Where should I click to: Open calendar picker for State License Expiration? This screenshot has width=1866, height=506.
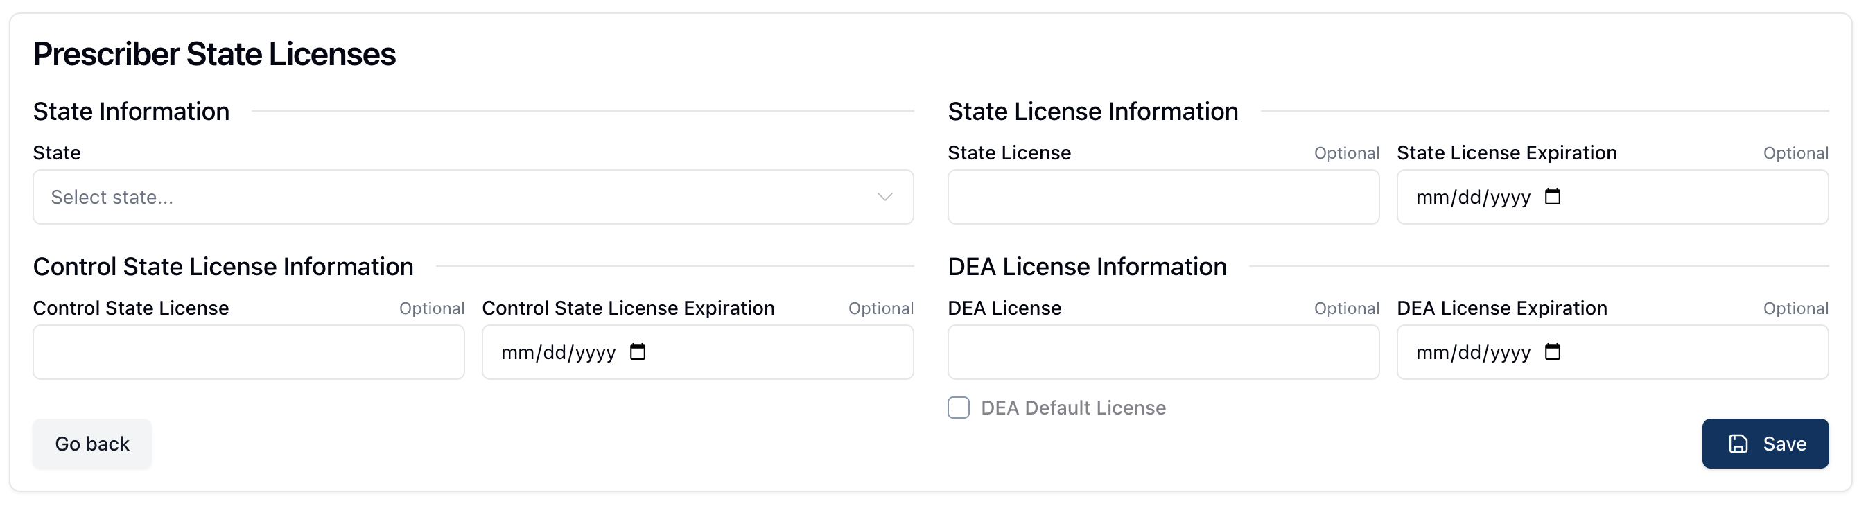pyautogui.click(x=1551, y=197)
